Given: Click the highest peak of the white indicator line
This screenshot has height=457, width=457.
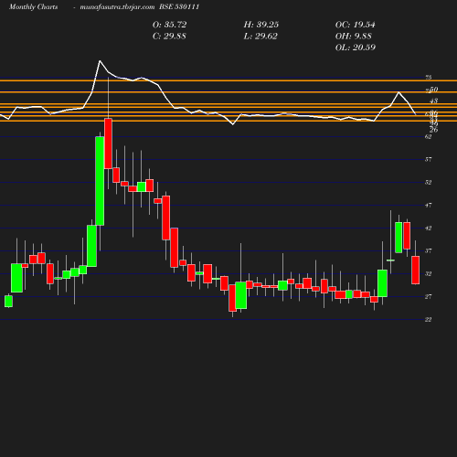Looking at the screenshot, I should coord(100,61).
